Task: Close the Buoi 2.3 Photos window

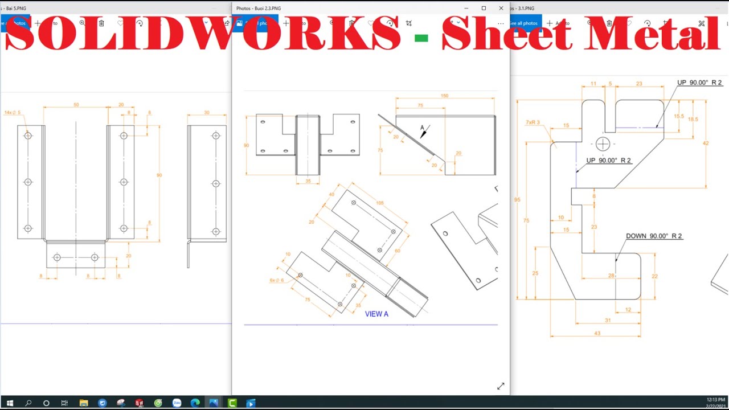Action: pyautogui.click(x=501, y=8)
